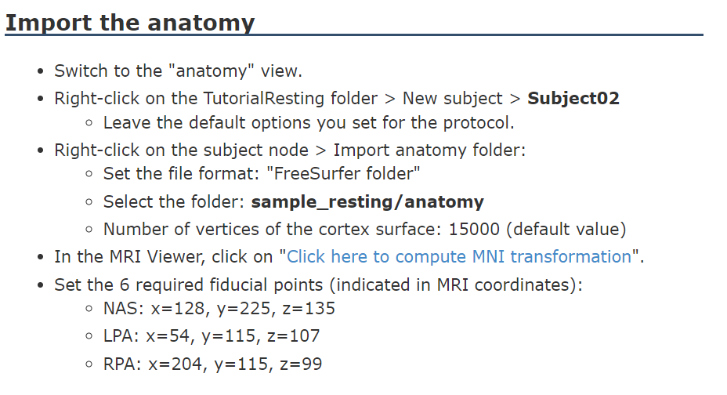Click the "15000 (default value)" vertices text
Image resolution: width=727 pixels, height=395 pixels.
tap(537, 229)
